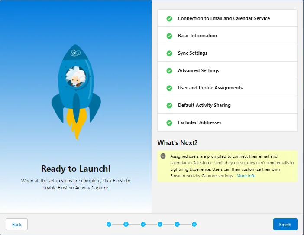Click the green check beside Advanced Settings
The height and width of the screenshot is (235, 304).
169,71
